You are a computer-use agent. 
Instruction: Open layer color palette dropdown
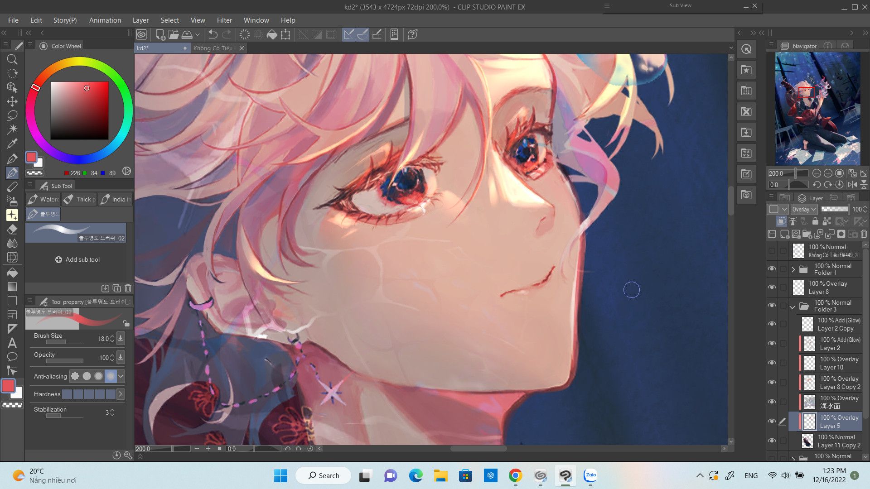[778, 209]
